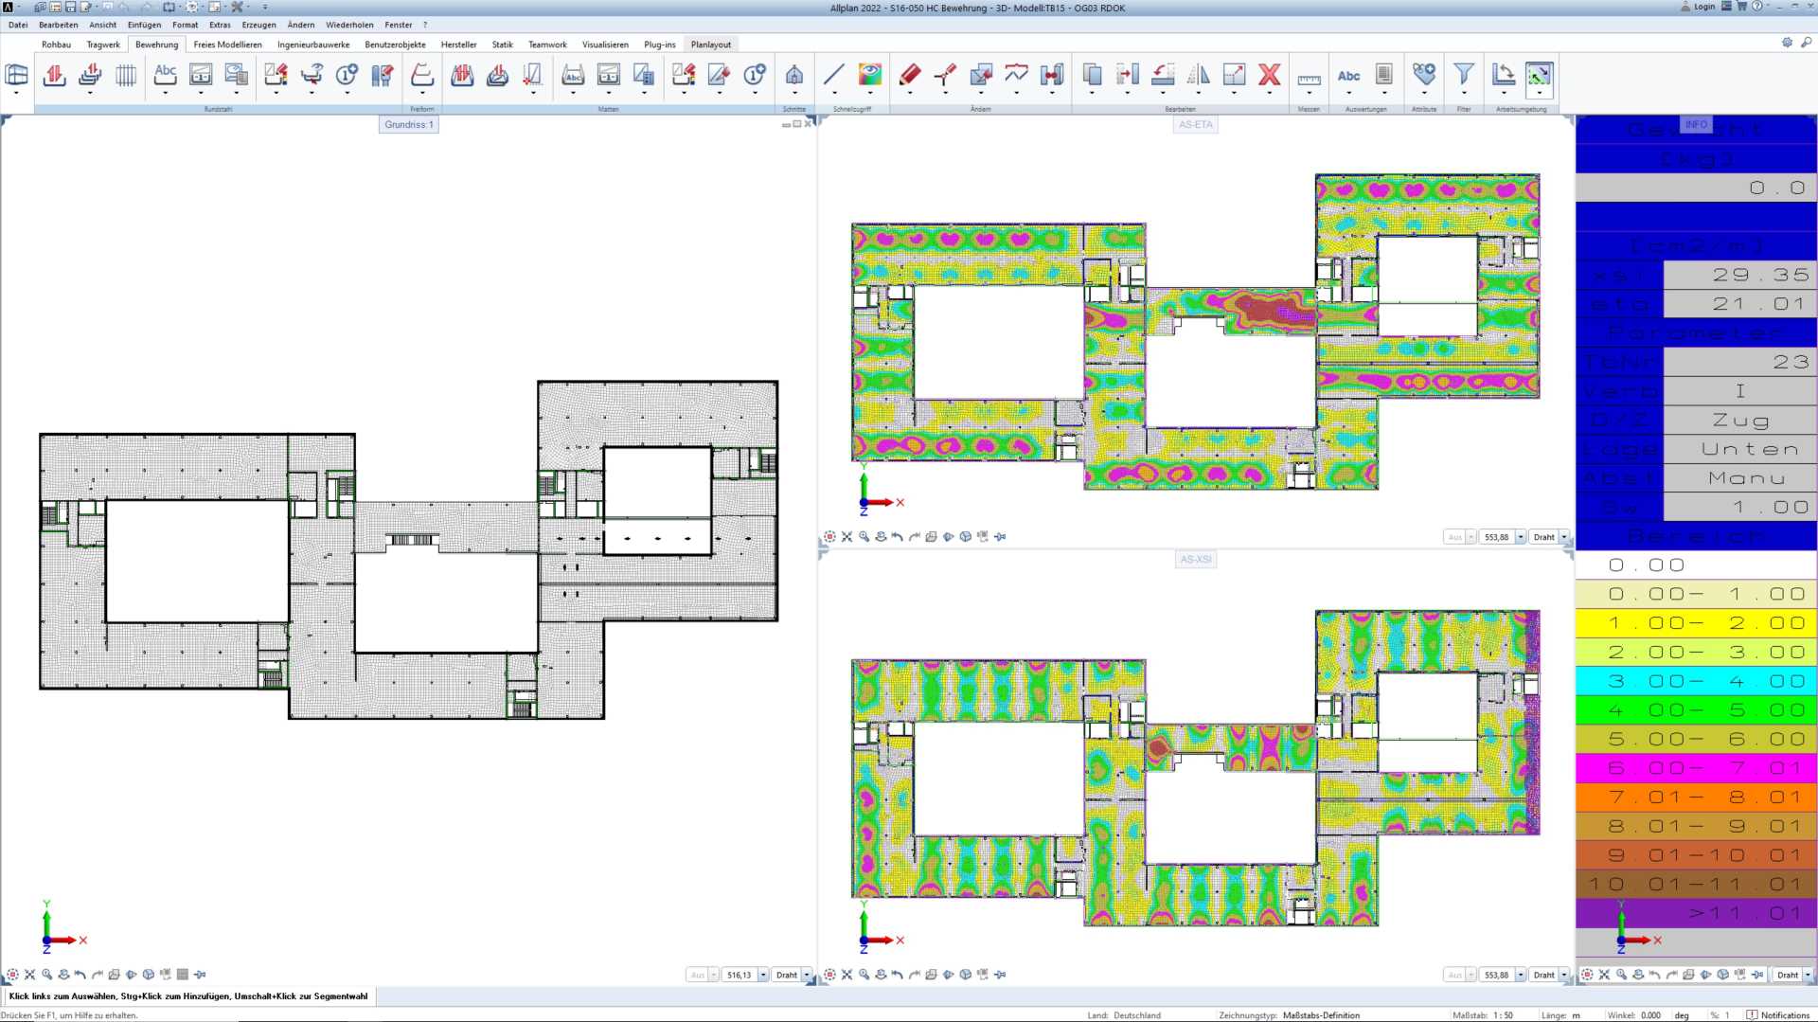Click the Maßstab 1:50 value in status bar
The image size is (1818, 1022).
coord(1503,1015)
